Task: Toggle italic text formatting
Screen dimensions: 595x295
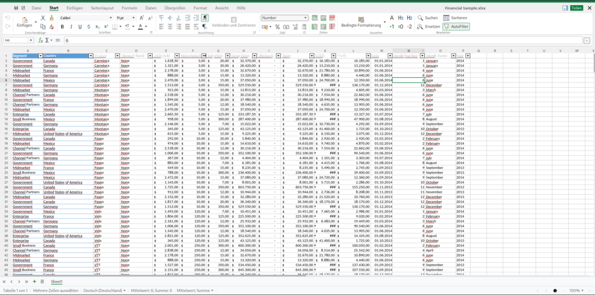Action: point(70,27)
